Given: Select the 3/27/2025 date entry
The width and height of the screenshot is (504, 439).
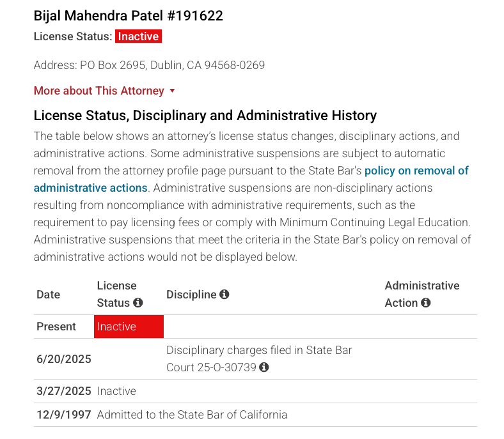Looking at the screenshot, I should click(64, 391).
